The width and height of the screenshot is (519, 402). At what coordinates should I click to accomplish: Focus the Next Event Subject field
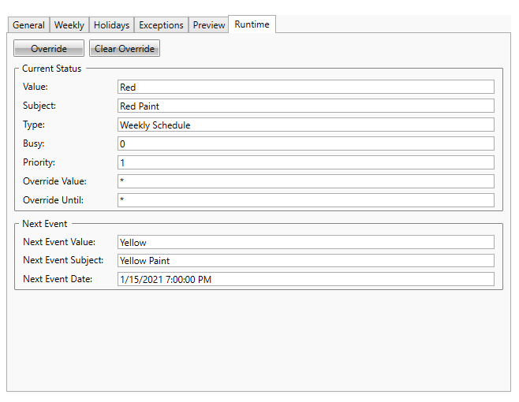[305, 260]
